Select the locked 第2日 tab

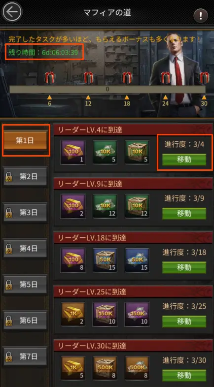click(x=25, y=176)
